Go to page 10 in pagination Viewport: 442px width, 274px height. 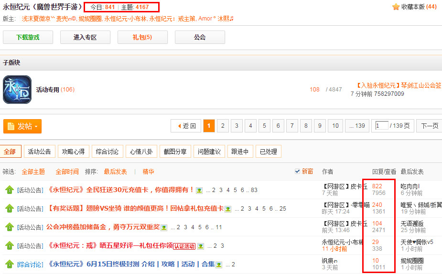point(335,126)
